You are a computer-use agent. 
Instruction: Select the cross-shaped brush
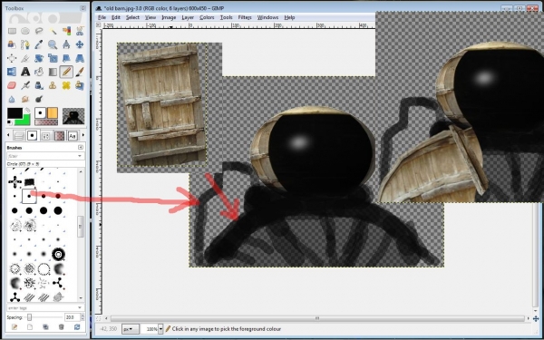point(15,182)
